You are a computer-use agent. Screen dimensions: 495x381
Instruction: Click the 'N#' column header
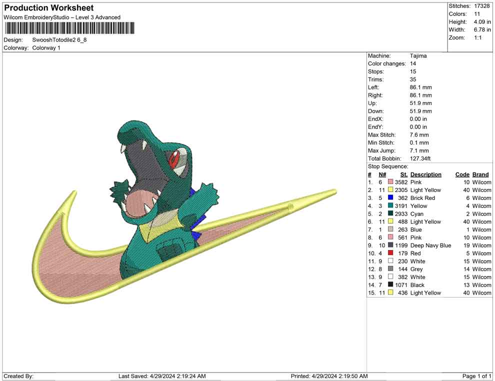[x=382, y=174]
